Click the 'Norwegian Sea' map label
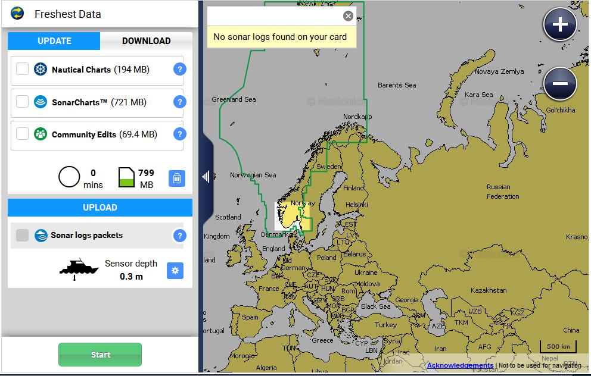 253,175
